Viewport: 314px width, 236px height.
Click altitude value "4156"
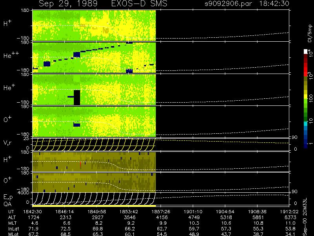point(162,218)
